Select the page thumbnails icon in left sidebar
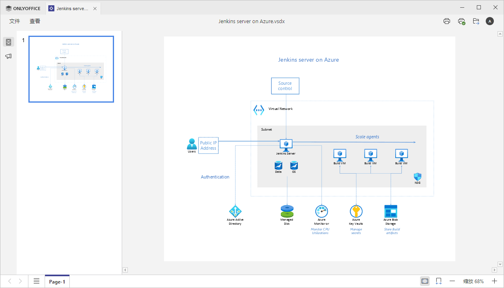504x288 pixels. pos(8,41)
